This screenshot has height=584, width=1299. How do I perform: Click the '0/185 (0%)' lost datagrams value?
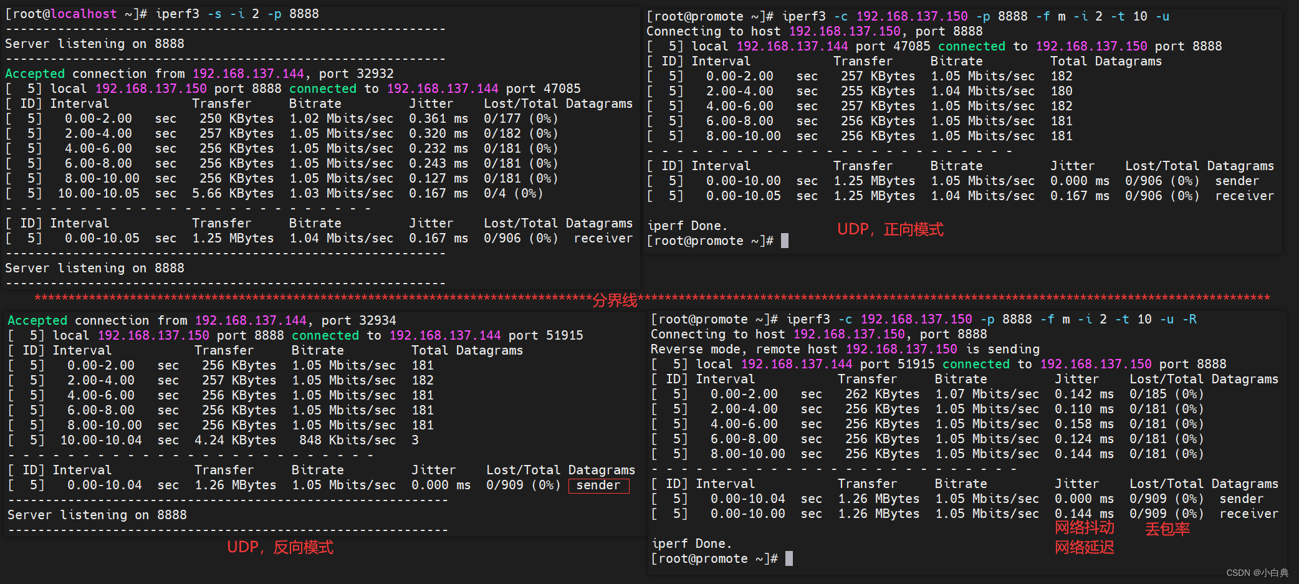pos(1167,394)
